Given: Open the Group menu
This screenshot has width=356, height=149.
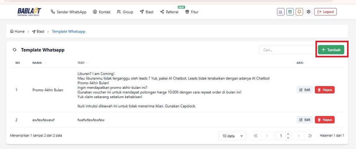Looking at the screenshot, I should [125, 12].
